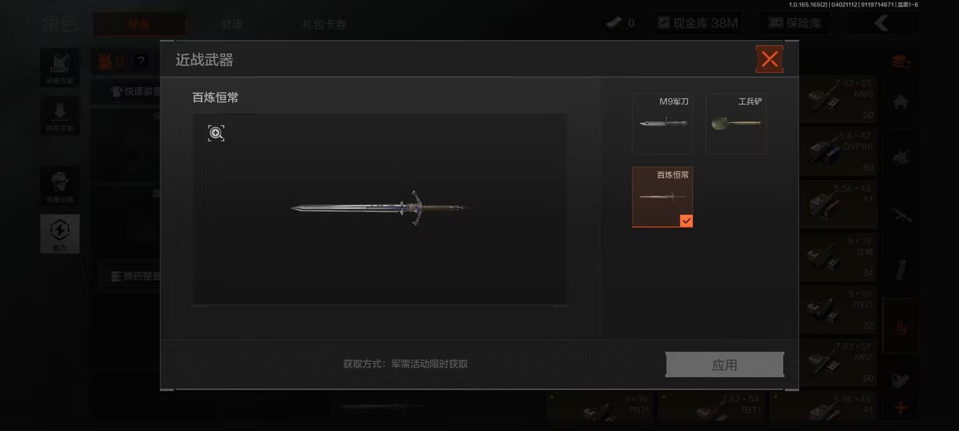959x431 pixels.
Task: Open the 现金库 38M cash vault
Action: tap(698, 23)
